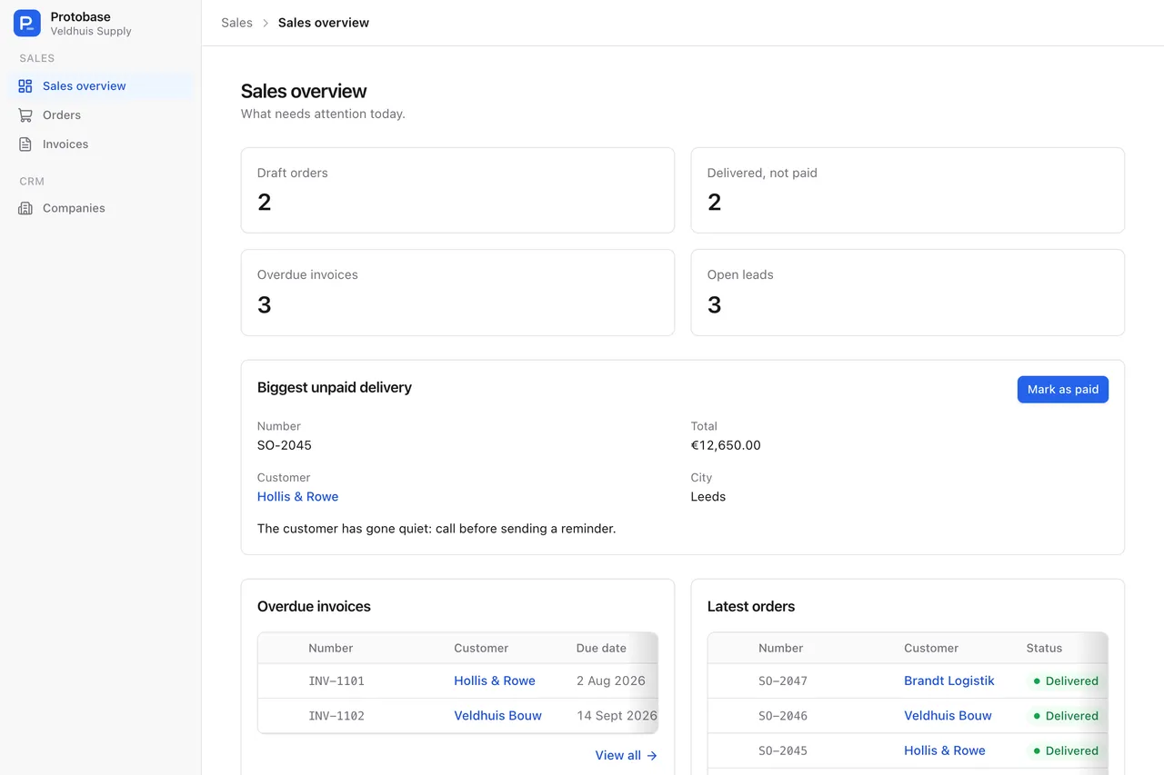Open Companies under CRM
The width and height of the screenshot is (1164, 775).
pyautogui.click(x=100, y=208)
